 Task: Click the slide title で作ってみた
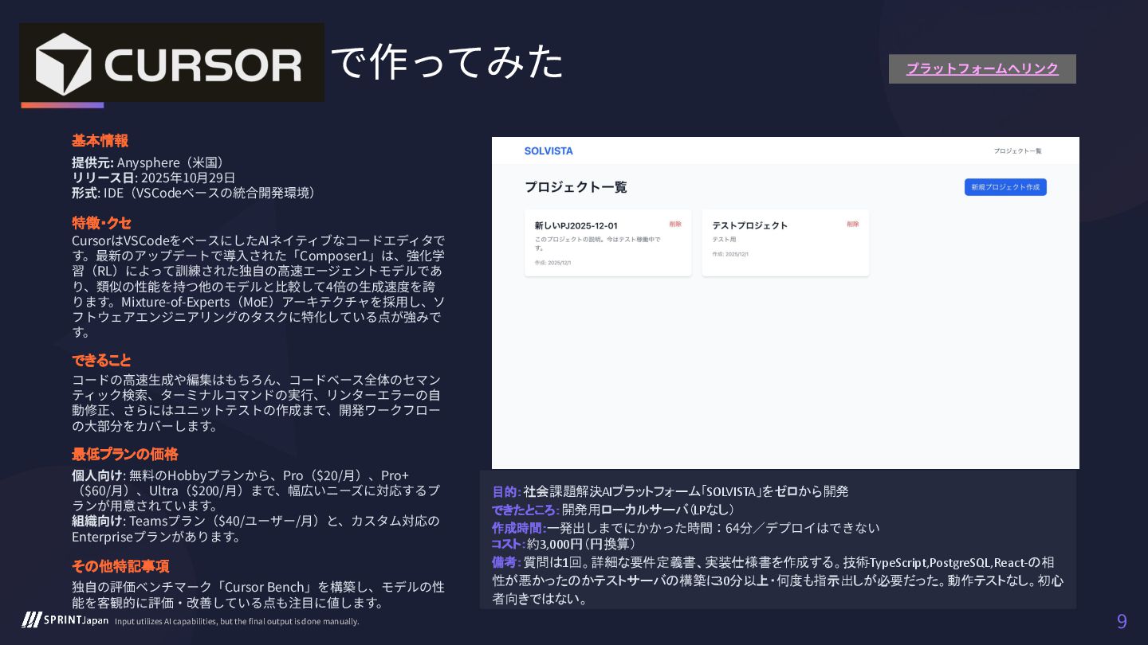(x=446, y=62)
